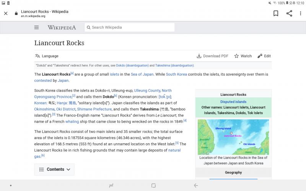Viewport: 306px width, 191px height.
Task: Tap the Liancourt Rocks location map image
Action: tap(233, 137)
